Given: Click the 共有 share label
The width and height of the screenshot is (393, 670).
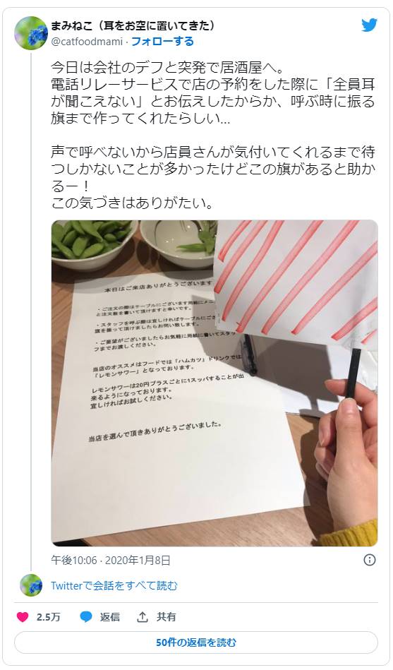Looking at the screenshot, I should pos(167,616).
